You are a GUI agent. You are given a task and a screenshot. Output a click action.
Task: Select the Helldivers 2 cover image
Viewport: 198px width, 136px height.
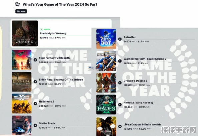pyautogui.click(x=22, y=103)
